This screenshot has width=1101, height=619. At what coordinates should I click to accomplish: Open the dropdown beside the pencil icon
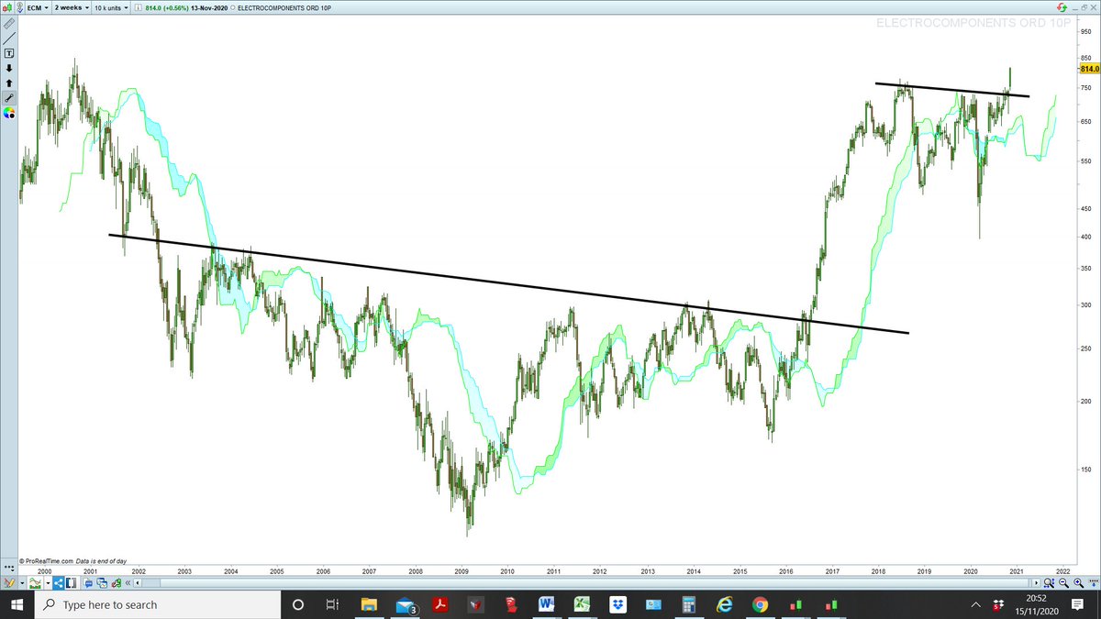click(x=22, y=583)
